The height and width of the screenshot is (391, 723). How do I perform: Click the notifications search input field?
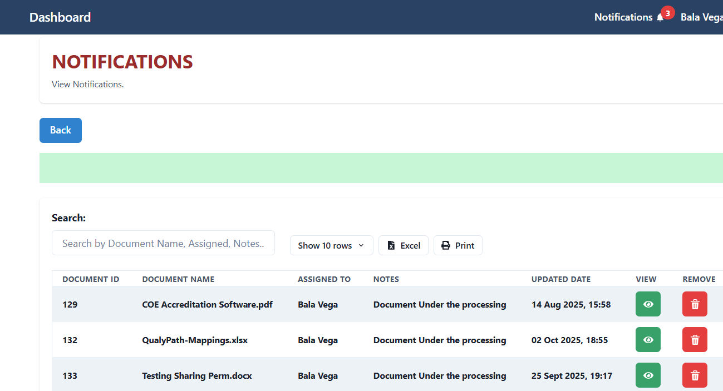tap(163, 243)
